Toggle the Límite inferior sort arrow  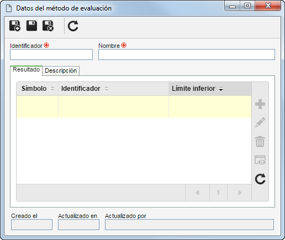(x=221, y=89)
